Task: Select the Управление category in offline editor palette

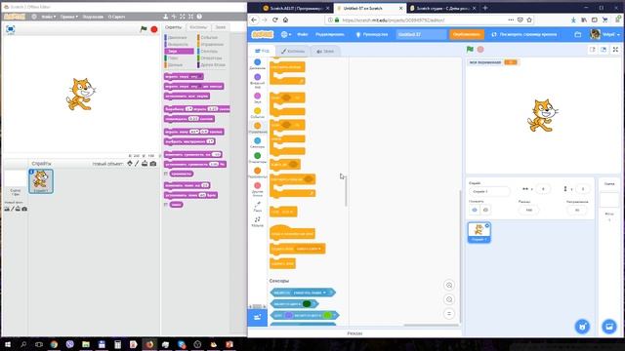Action: tap(212, 44)
